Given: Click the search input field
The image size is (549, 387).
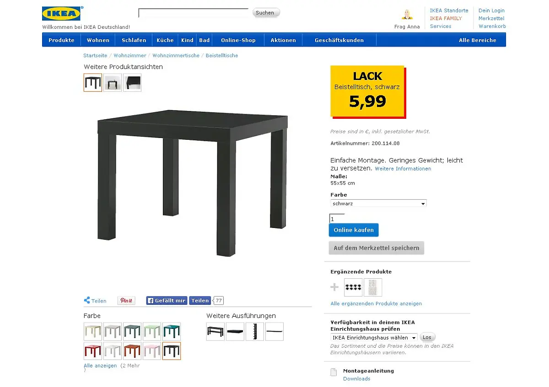Looking at the screenshot, I should click(x=193, y=13).
